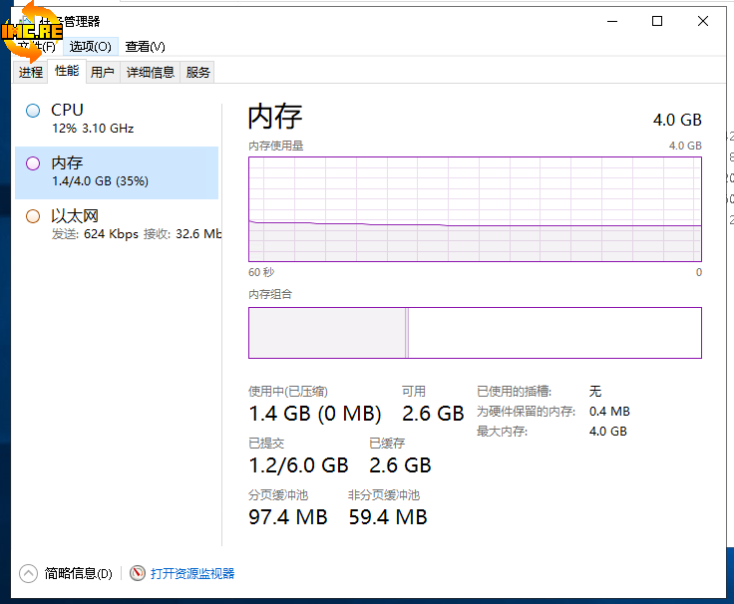Click the Resource Monitor gauge icon
Image resolution: width=734 pixels, height=604 pixels.
(x=138, y=573)
